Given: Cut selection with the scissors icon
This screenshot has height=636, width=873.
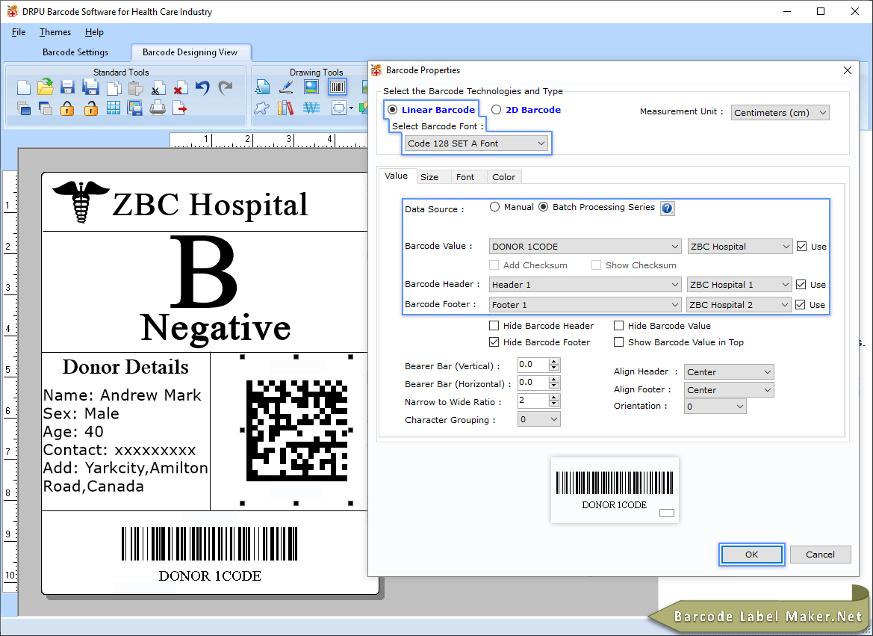Looking at the screenshot, I should coord(158,89).
